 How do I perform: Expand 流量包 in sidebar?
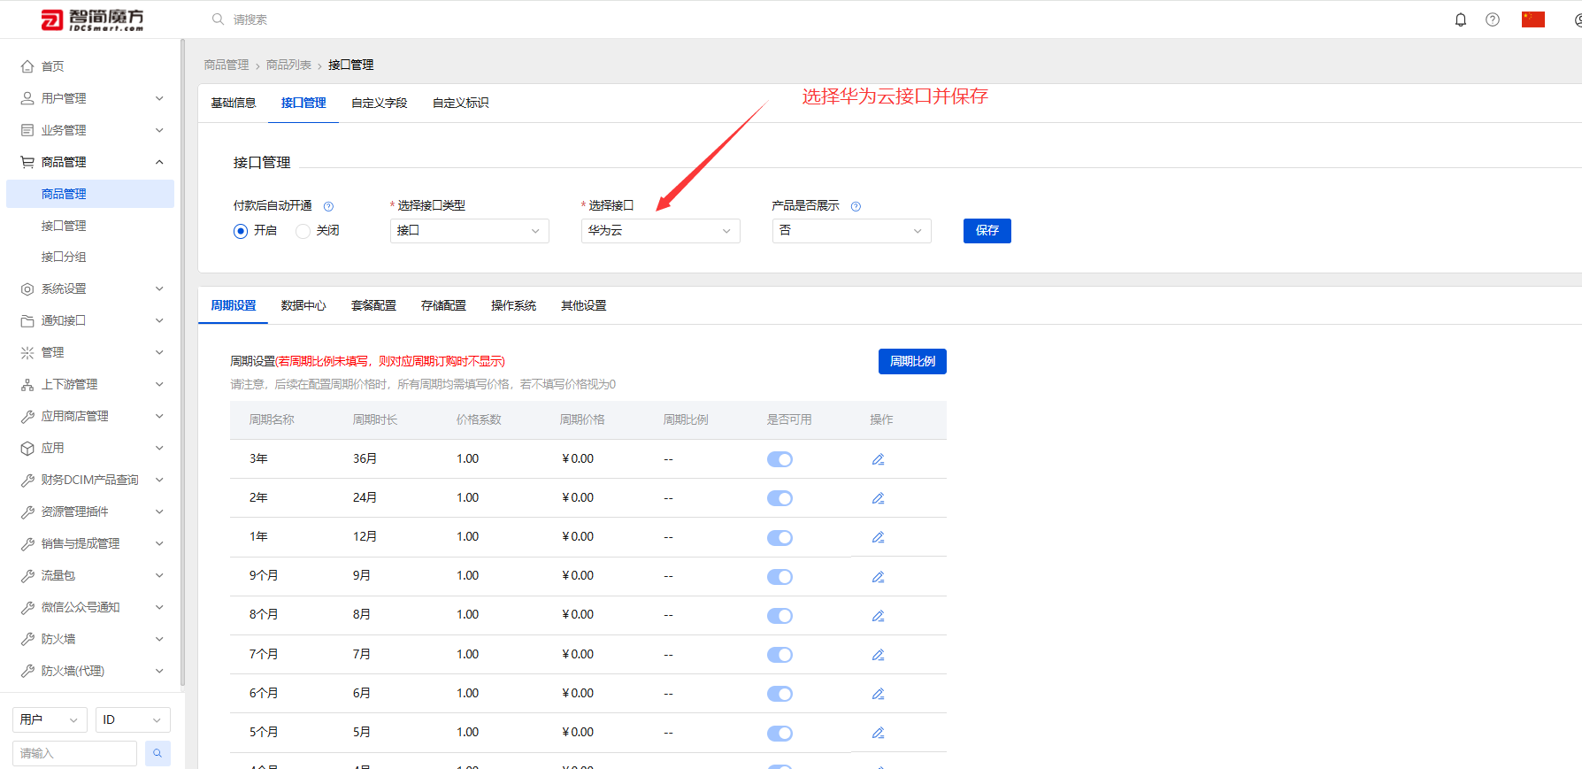91,575
